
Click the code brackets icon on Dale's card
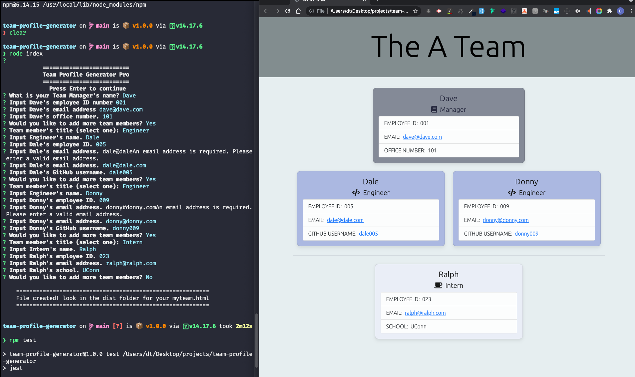[356, 193]
